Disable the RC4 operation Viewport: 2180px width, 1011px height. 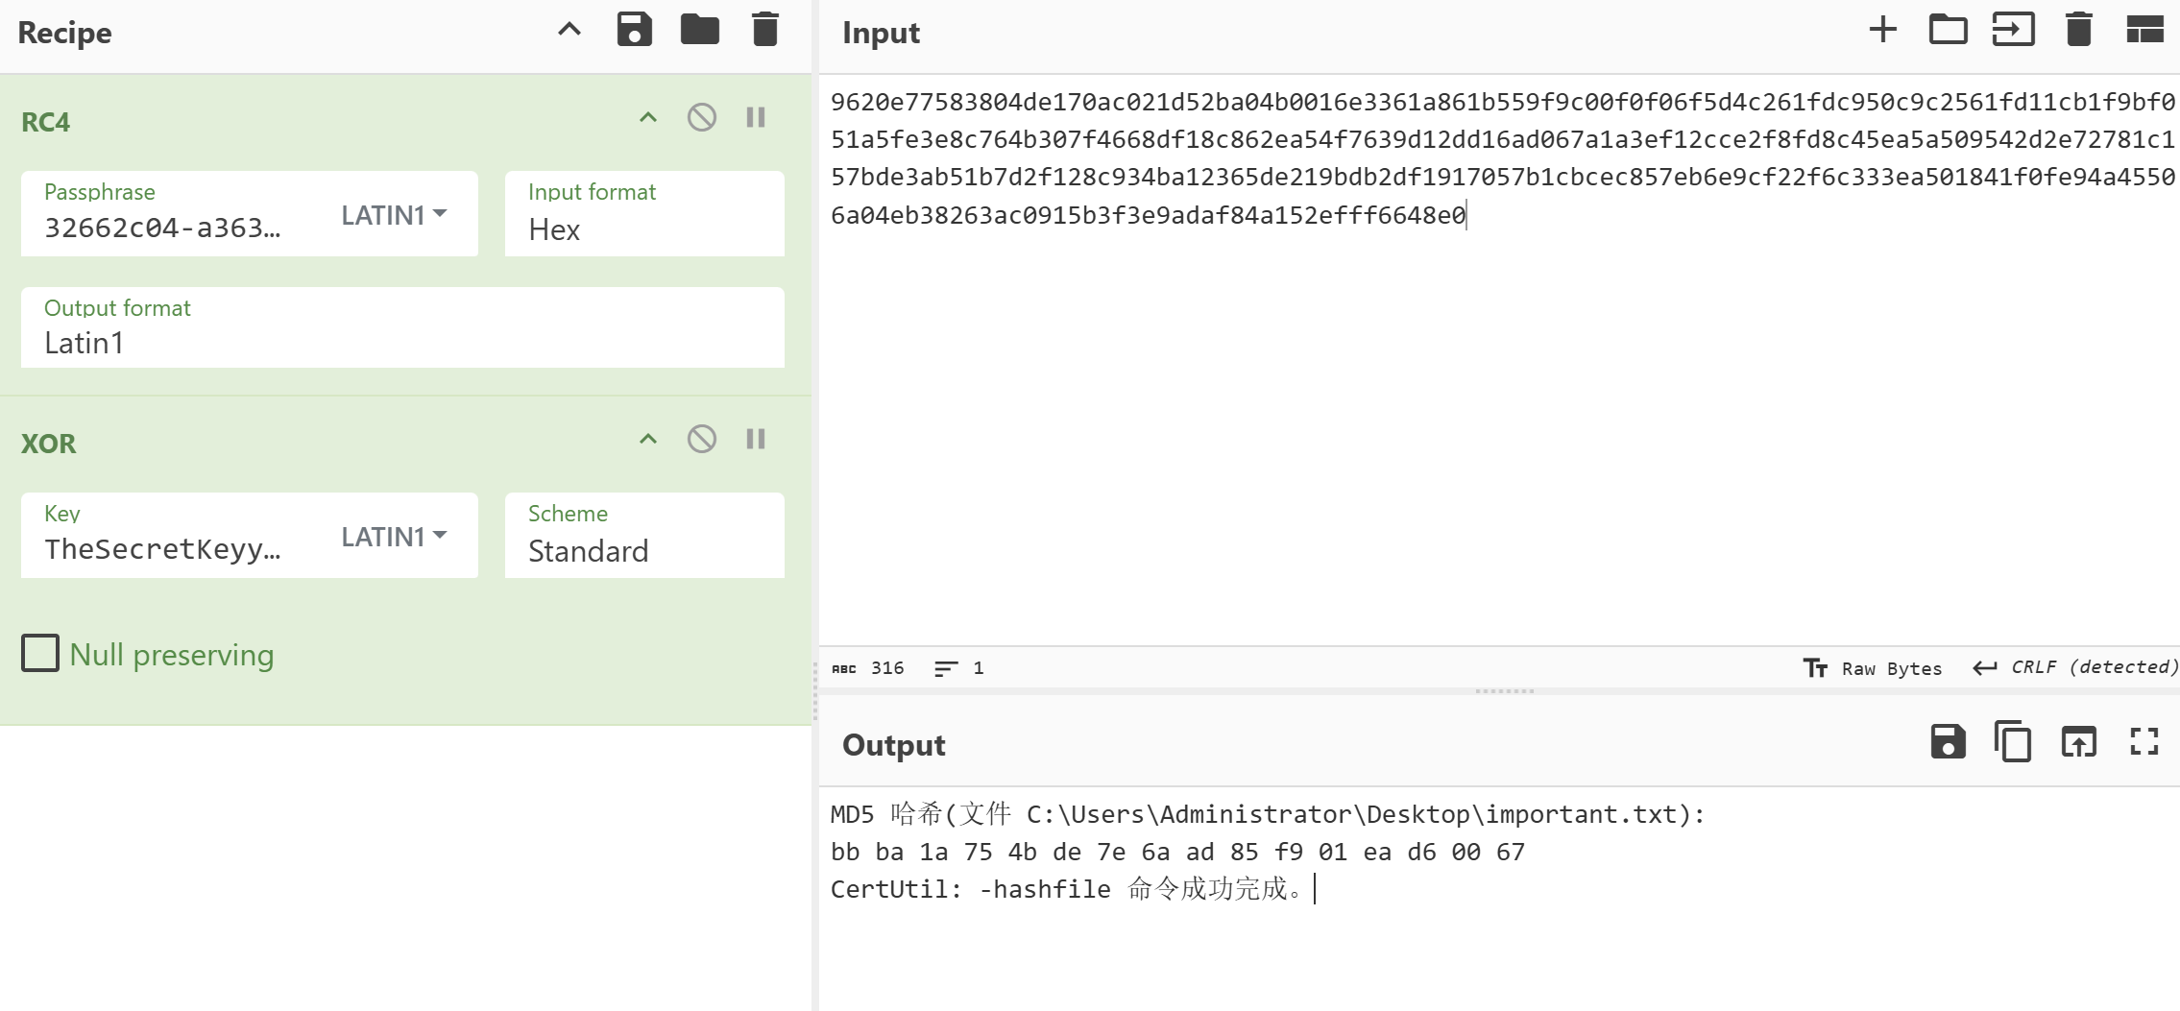701,118
